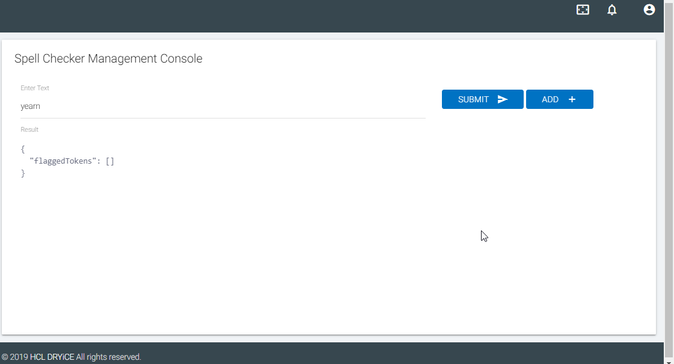This screenshot has height=364, width=674.
Task: Open the user account profile icon
Action: 649,10
